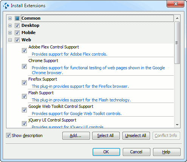Screen dimensions: 187x162
Task: Toggle the Common category checkbox
Action: (17, 18)
